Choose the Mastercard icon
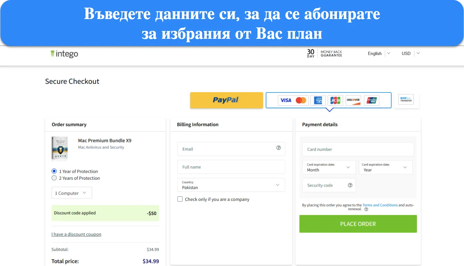The height and width of the screenshot is (266, 464). coord(301,100)
